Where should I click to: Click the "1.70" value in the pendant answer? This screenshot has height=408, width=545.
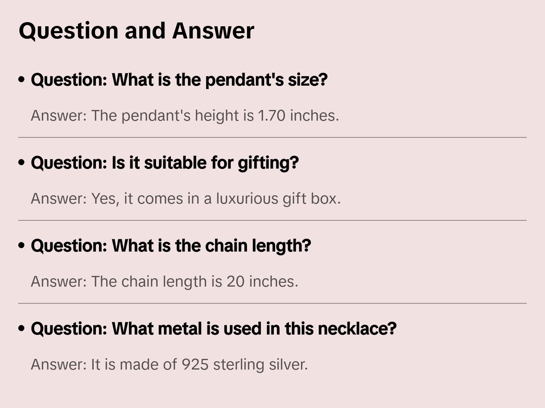272,115
